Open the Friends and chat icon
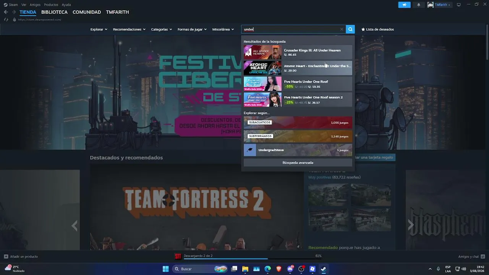The width and height of the screenshot is (489, 275). click(x=483, y=257)
